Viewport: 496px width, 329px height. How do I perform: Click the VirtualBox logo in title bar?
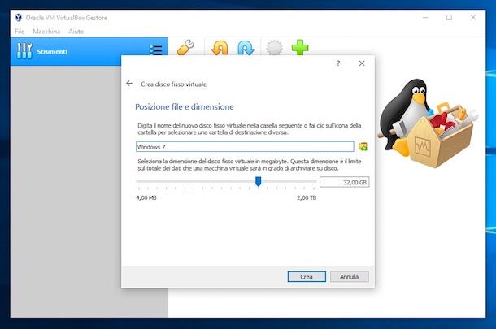click(x=19, y=18)
